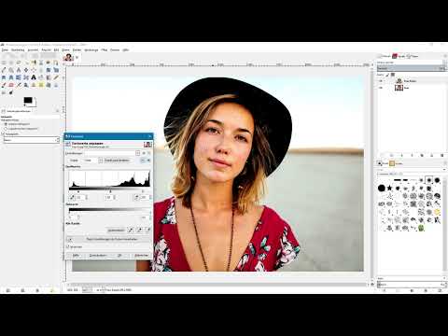Select the Rectangle Select tool in toolbox

4,63
